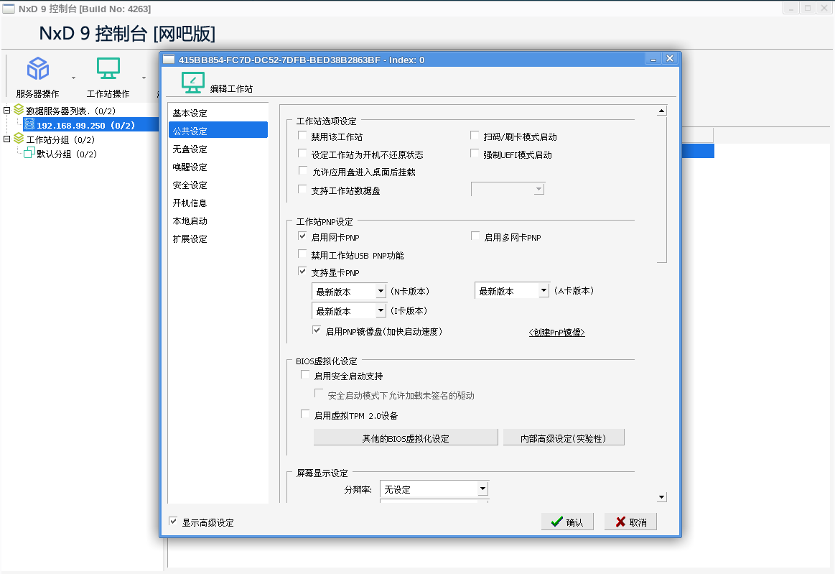Uncheck 启用PNP镜像盘 option
The width and height of the screenshot is (835, 574).
click(x=317, y=330)
